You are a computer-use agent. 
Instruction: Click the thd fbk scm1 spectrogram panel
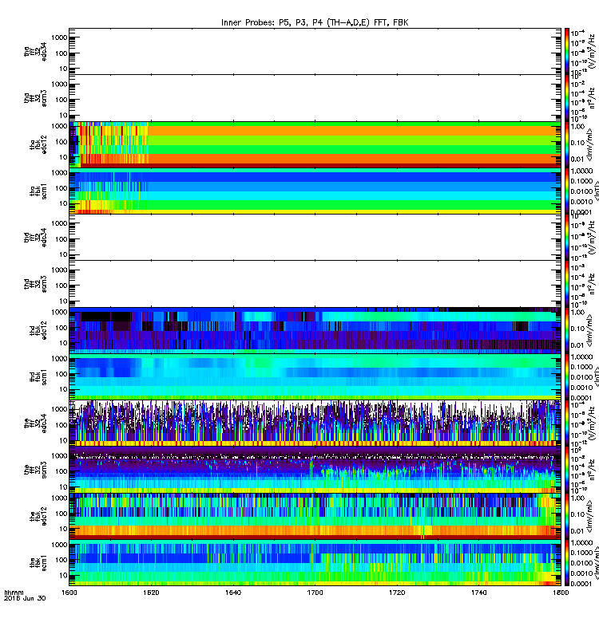[x=315, y=376]
